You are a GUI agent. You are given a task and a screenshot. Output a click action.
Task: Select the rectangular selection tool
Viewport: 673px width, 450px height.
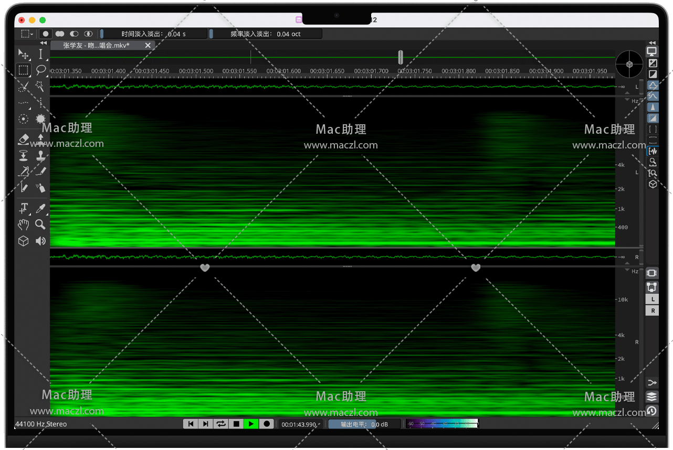[x=24, y=70]
